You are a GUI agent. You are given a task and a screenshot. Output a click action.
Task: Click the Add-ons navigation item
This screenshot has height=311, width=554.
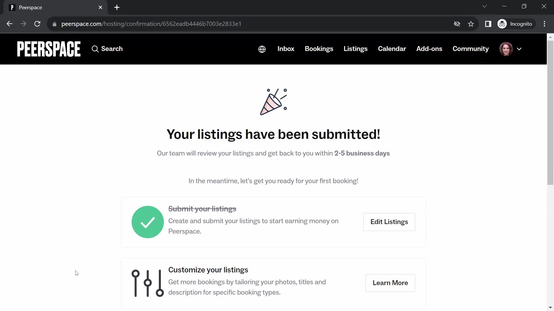coord(429,49)
